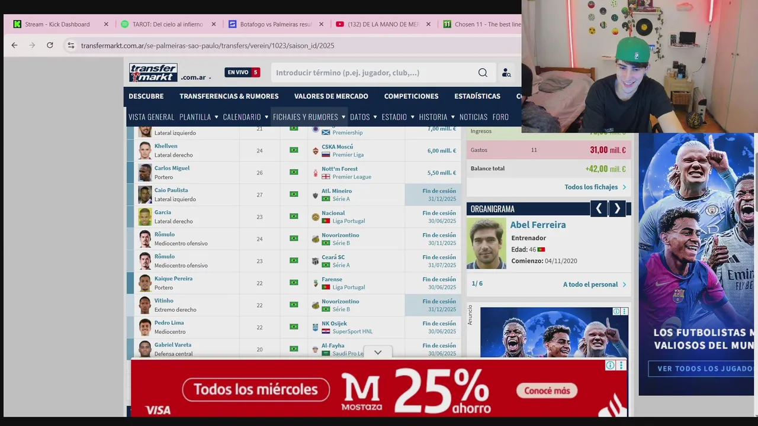Click the Nacional club crest
Image resolution: width=758 pixels, height=426 pixels.
pyautogui.click(x=316, y=217)
